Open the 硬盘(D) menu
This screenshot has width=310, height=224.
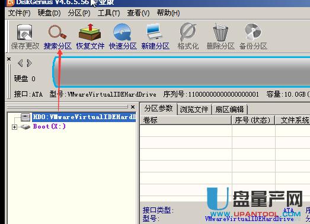point(49,13)
